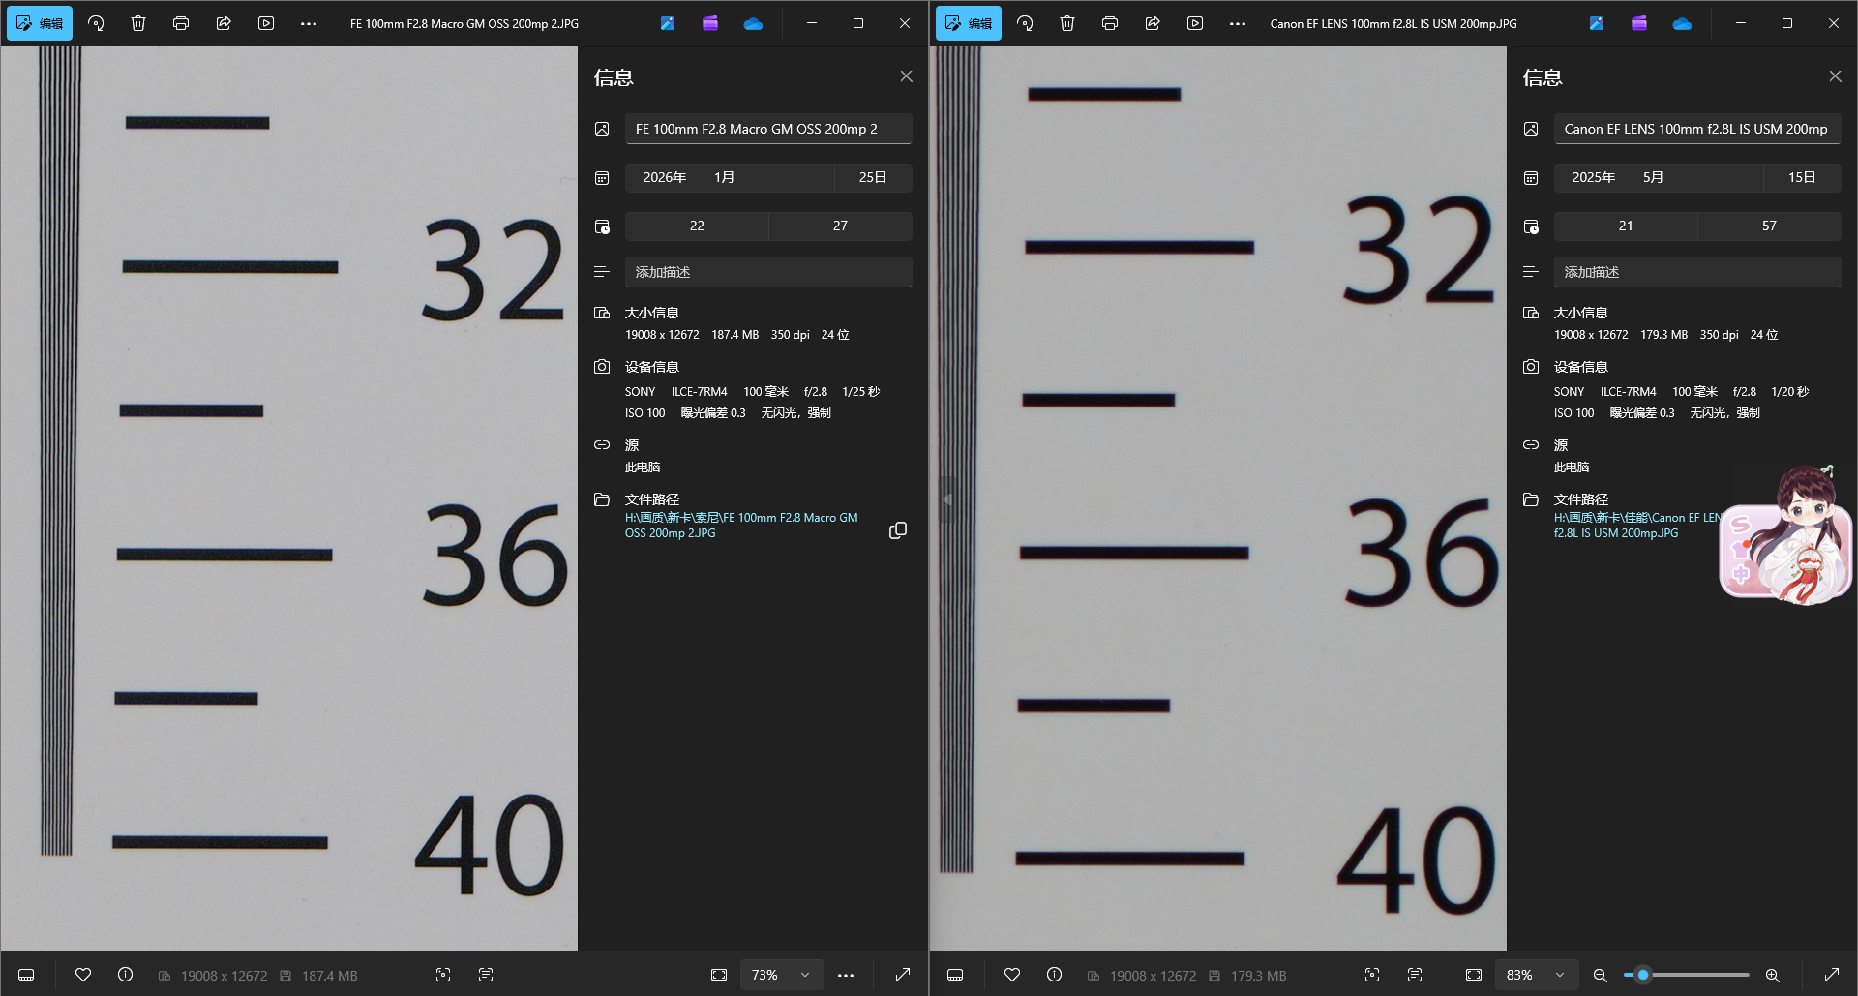Delete the Sony FE 100mm photo
Screen dimensions: 1858x996
[x=138, y=23]
